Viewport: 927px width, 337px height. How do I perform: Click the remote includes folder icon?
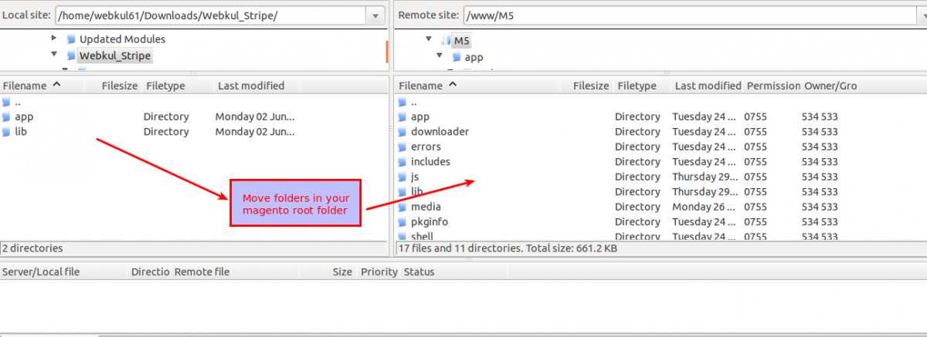[x=402, y=162]
